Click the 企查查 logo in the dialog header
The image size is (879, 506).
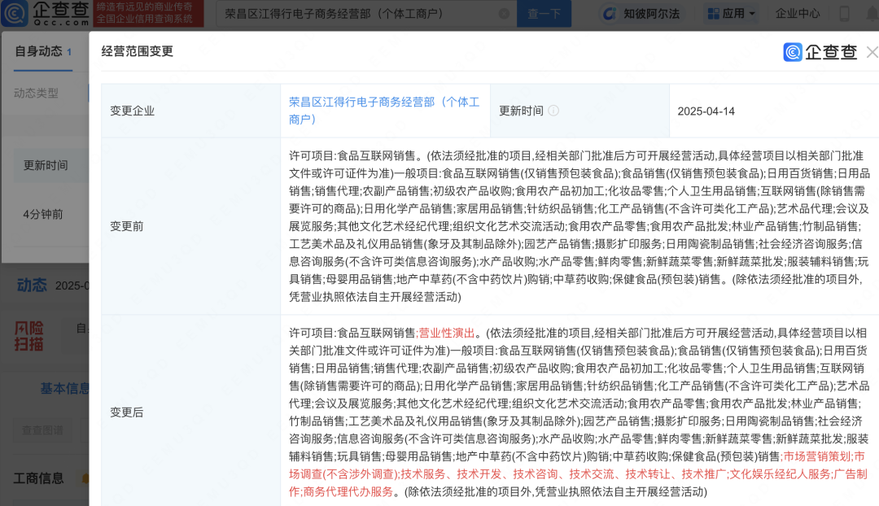pyautogui.click(x=820, y=52)
